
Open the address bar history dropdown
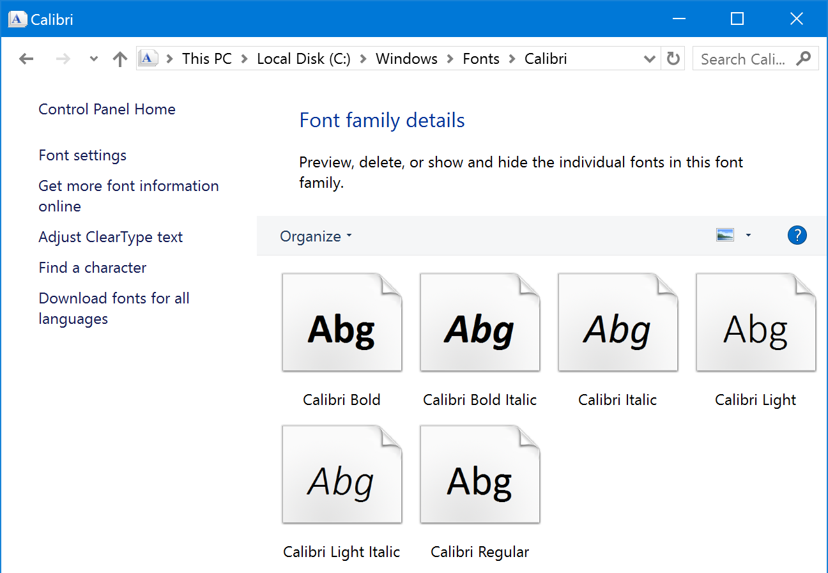tap(650, 59)
